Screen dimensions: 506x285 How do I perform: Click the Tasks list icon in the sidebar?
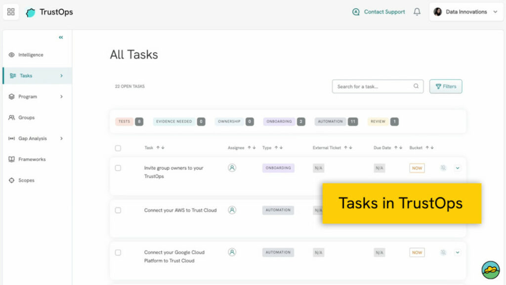pos(12,76)
